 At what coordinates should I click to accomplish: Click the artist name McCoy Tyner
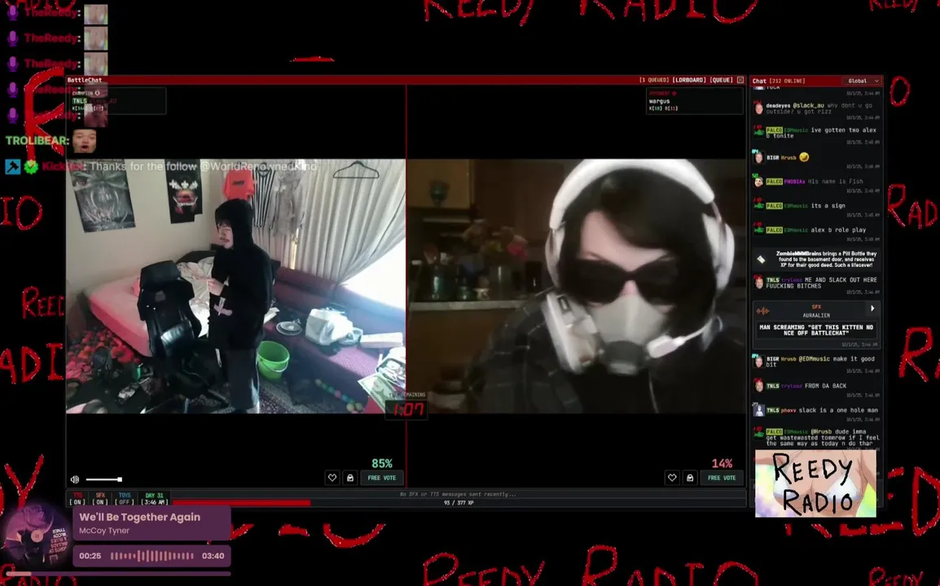[x=104, y=531]
